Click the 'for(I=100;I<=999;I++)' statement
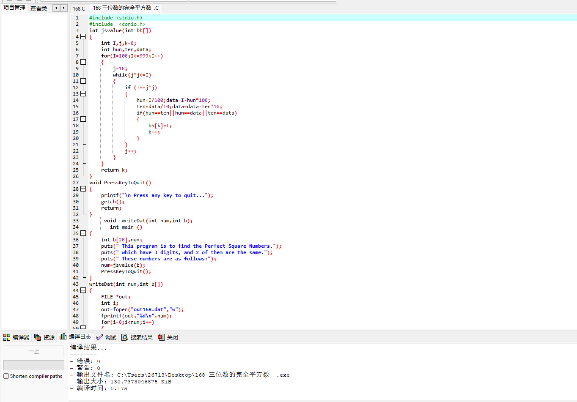 coord(132,56)
